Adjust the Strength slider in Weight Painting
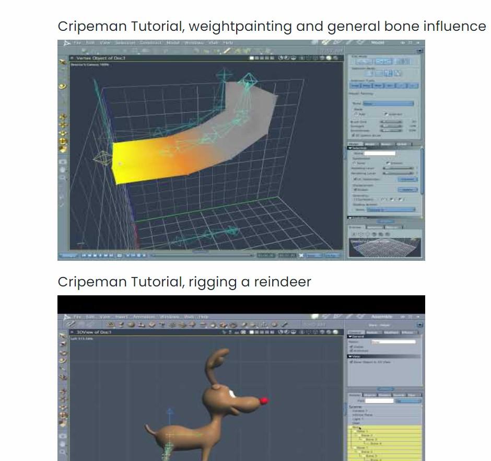This screenshot has height=461, width=491. (x=391, y=126)
